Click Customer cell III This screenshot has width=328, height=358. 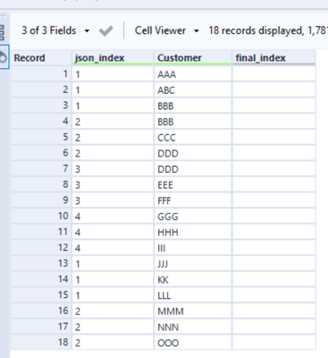pos(193,248)
